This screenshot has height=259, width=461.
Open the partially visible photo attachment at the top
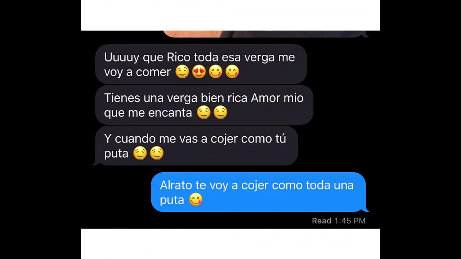265,34
